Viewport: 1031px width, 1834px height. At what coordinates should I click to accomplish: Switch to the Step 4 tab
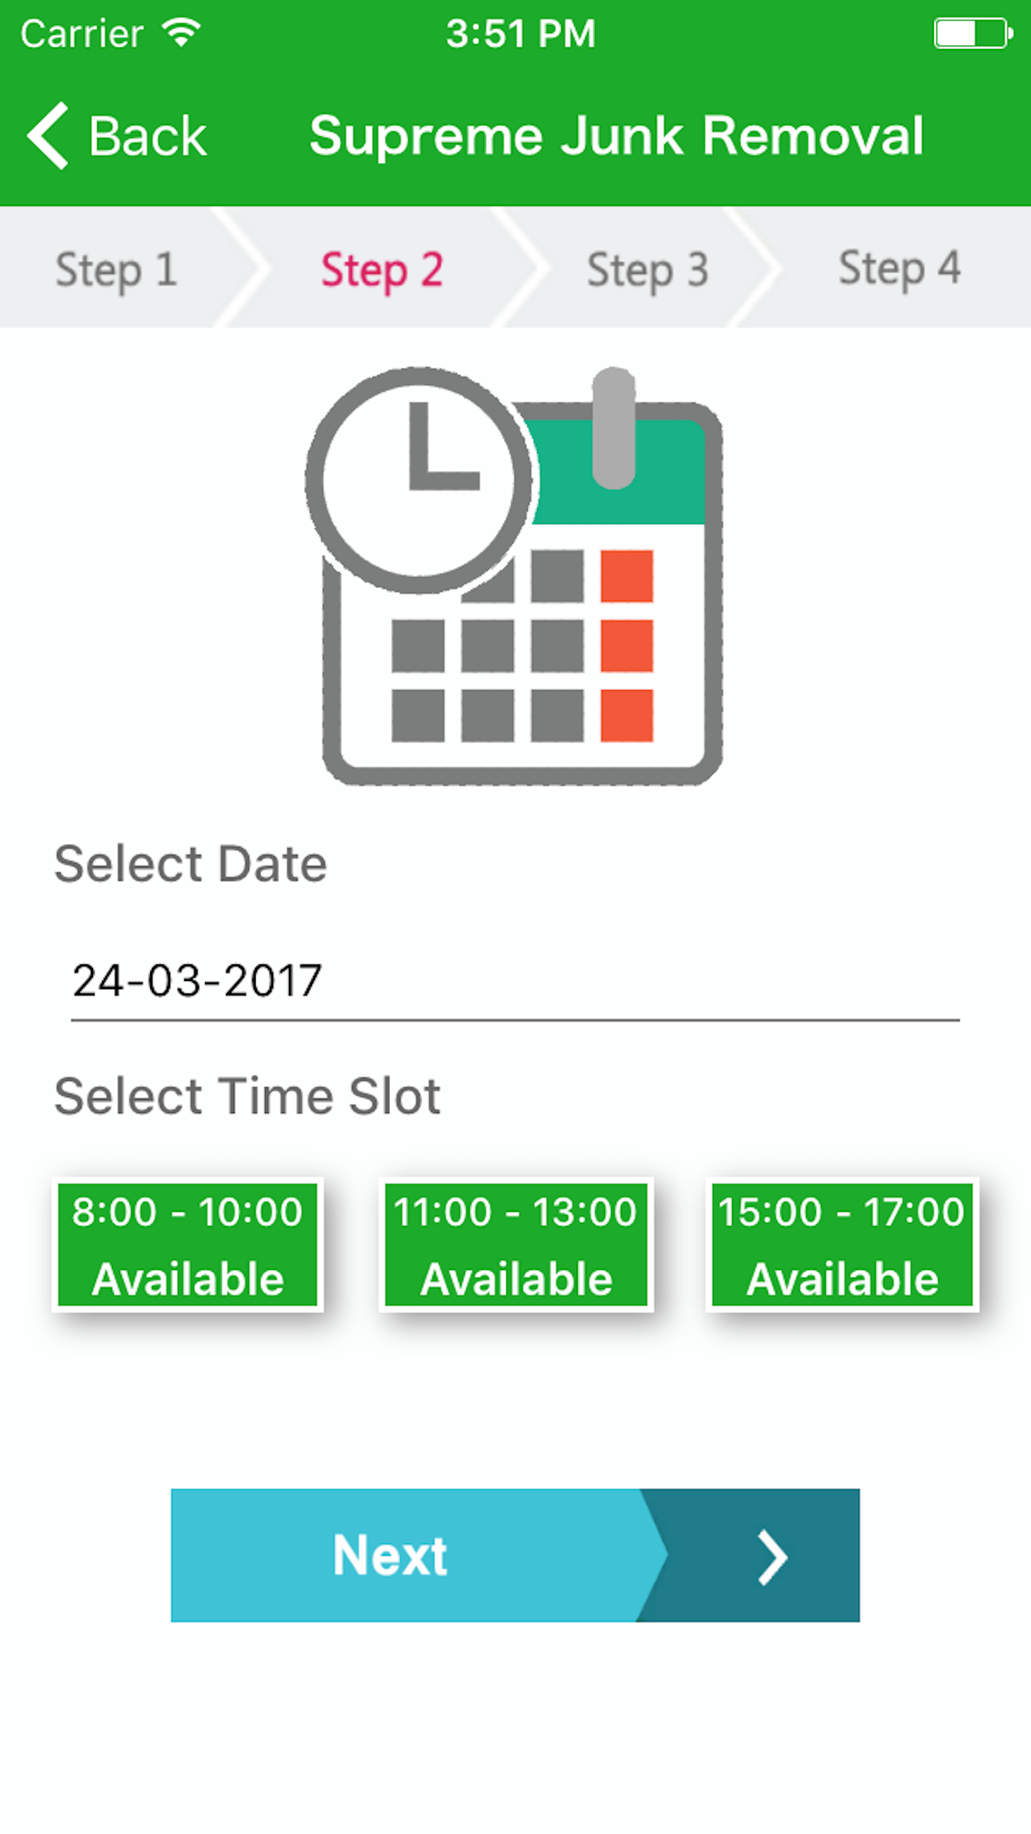900,268
